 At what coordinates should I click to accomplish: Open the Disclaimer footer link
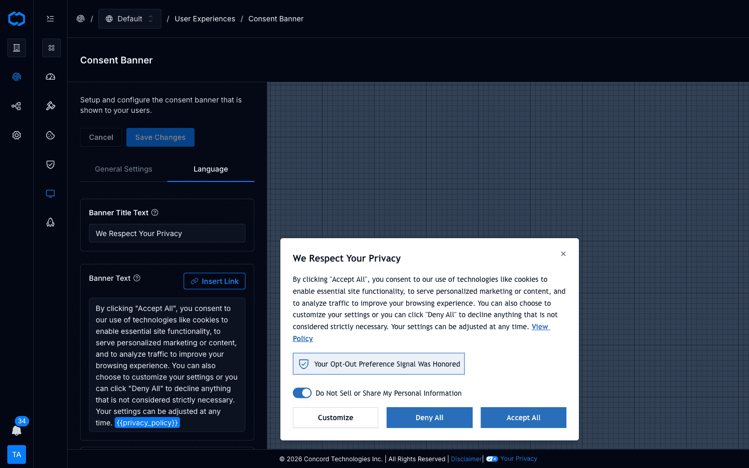pos(466,459)
